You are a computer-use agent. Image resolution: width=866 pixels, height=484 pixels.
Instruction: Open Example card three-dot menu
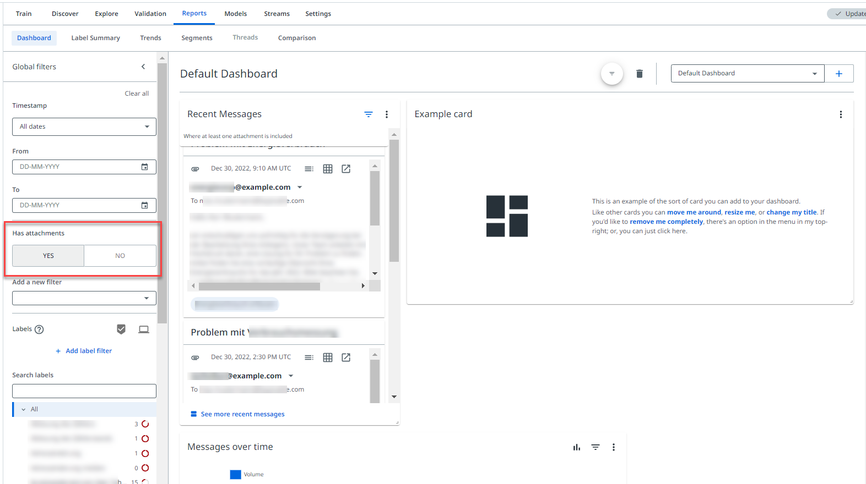tap(840, 114)
